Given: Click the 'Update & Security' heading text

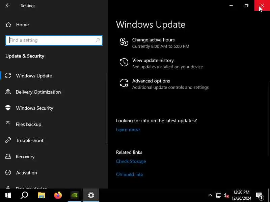Looking at the screenshot, I should [25, 56].
